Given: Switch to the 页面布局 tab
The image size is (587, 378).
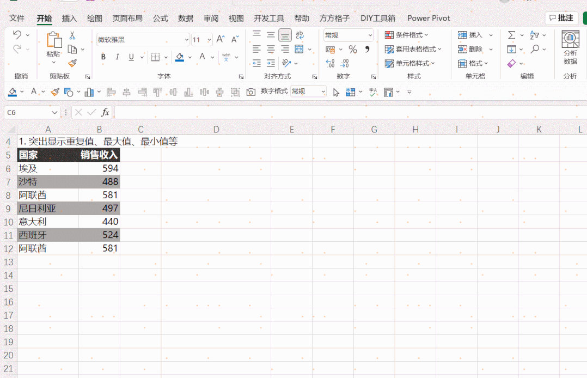Looking at the screenshot, I should (127, 18).
